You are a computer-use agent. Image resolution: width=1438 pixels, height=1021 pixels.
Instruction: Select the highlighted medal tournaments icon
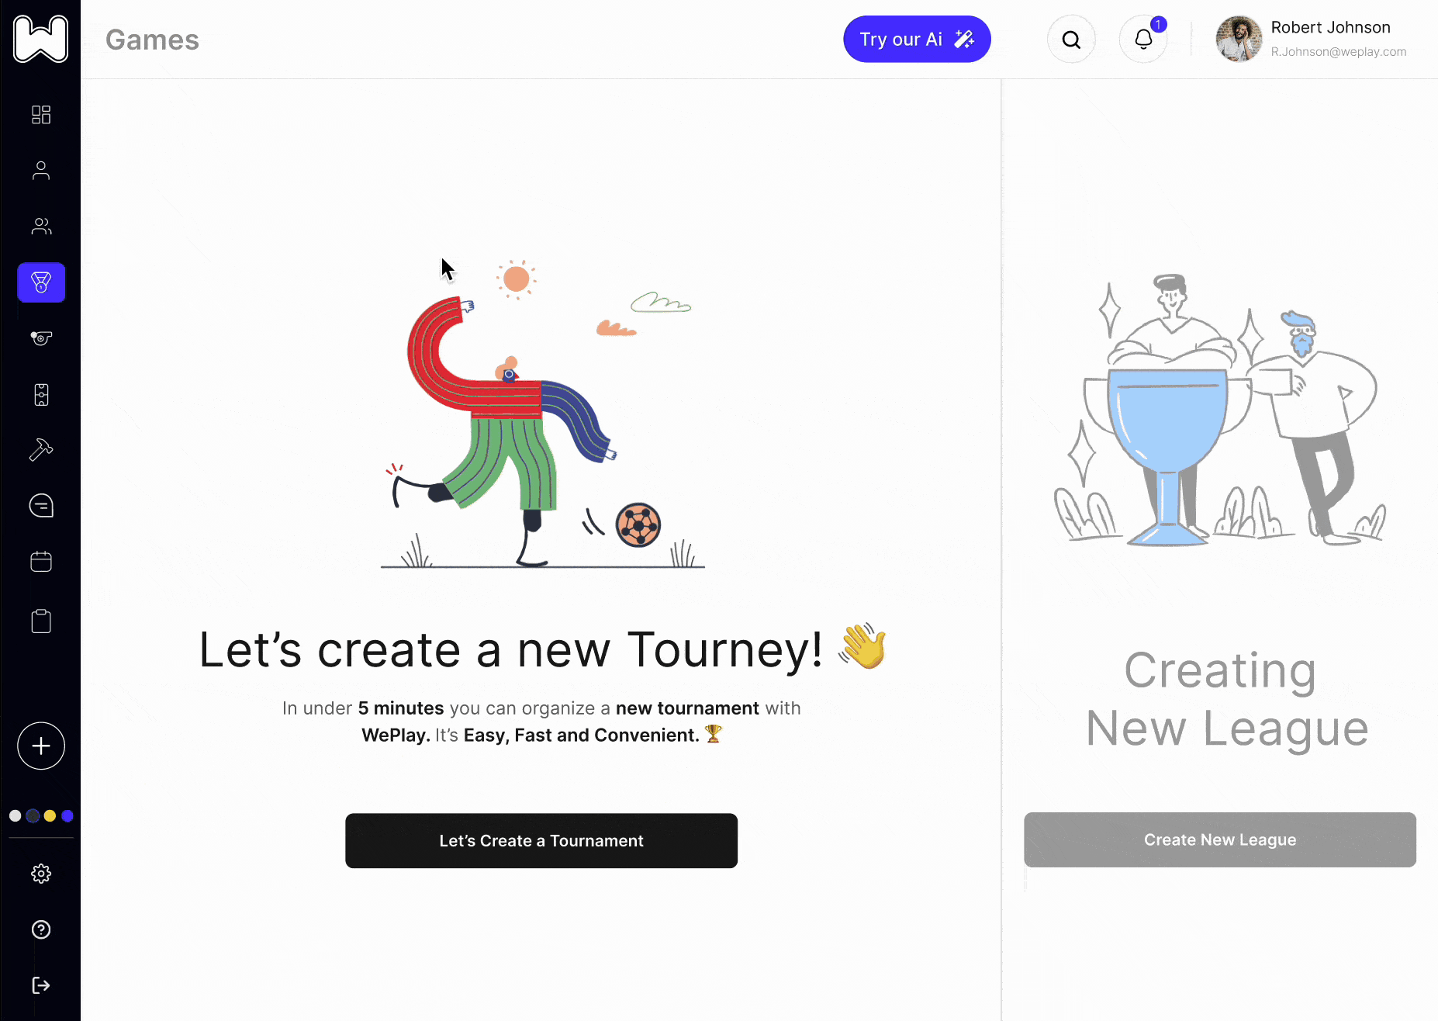tap(41, 282)
